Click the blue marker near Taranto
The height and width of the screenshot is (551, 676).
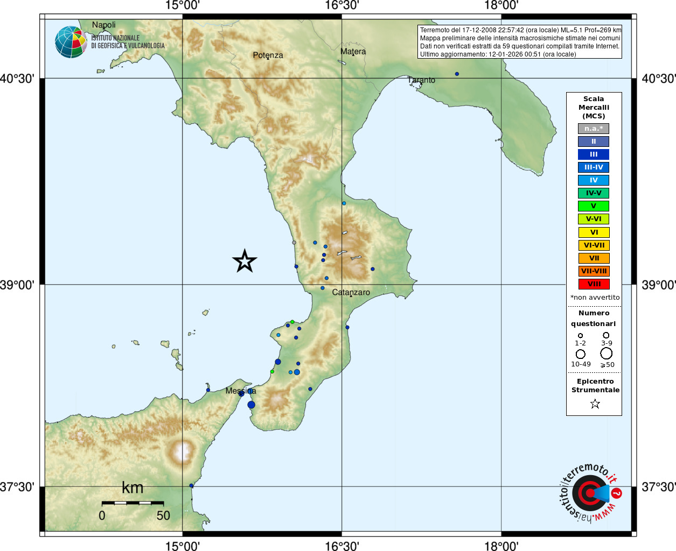(x=457, y=74)
